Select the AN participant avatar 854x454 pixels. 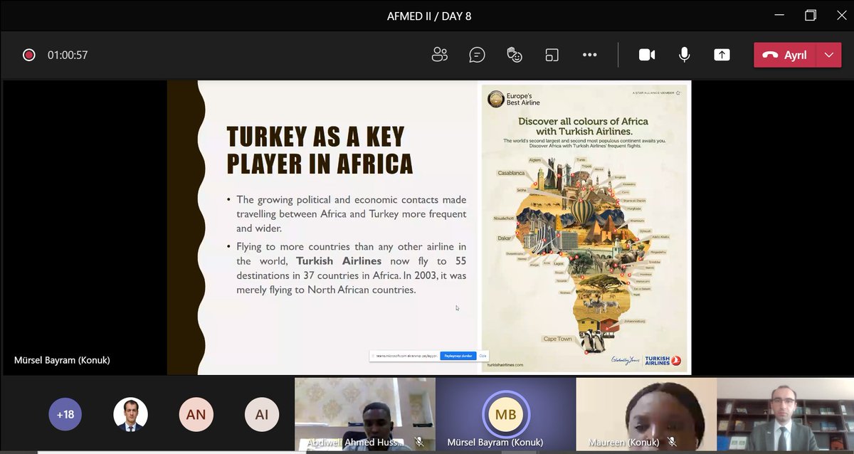[x=196, y=414]
